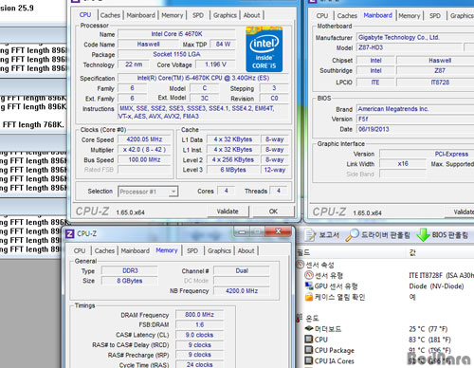Click the 1.196 V core voltage value
This screenshot has width=474, height=368.
(215, 64)
